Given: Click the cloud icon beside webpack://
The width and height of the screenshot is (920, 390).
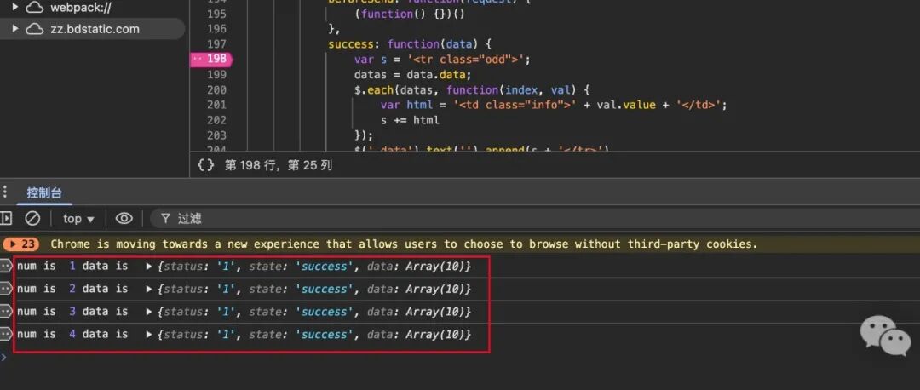Looking at the screenshot, I should point(35,8).
